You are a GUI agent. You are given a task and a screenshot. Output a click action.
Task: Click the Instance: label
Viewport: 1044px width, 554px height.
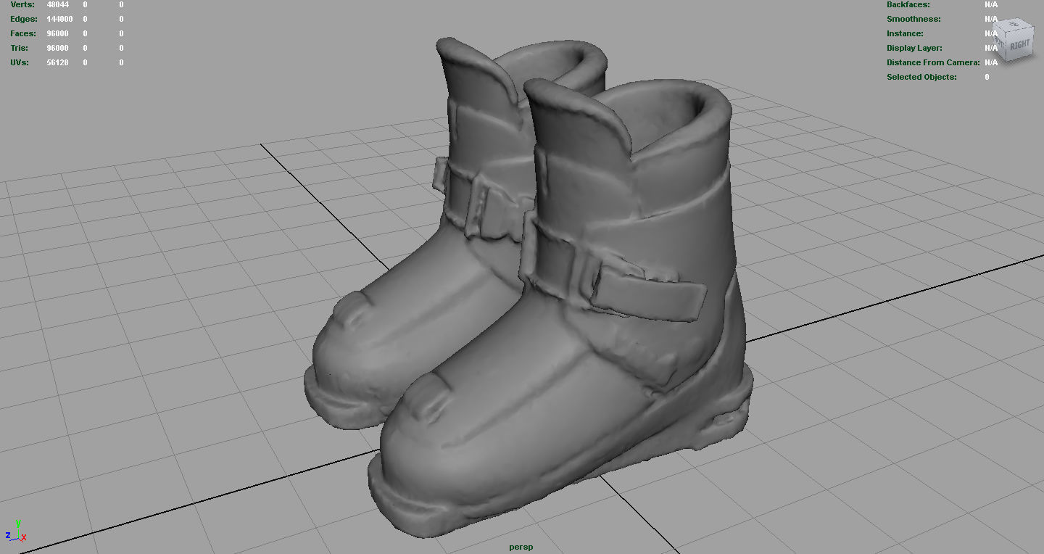pos(905,33)
